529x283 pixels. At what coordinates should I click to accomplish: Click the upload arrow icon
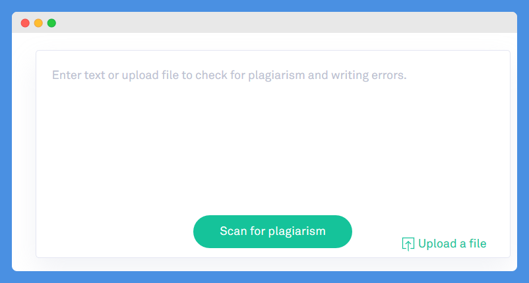point(408,244)
